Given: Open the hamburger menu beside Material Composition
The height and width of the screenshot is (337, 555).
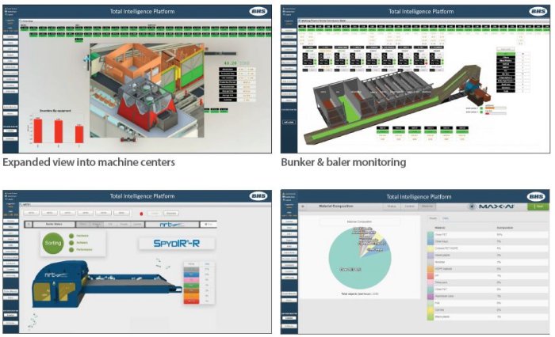Looking at the screenshot, I should point(304,206).
